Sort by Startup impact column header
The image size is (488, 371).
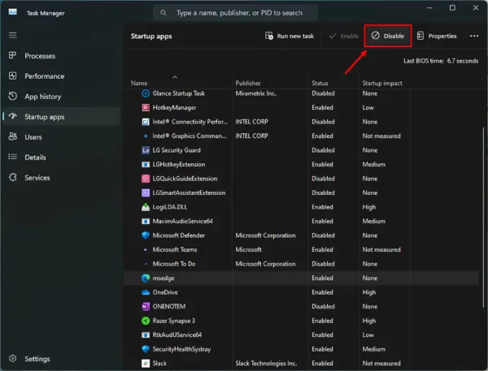[382, 83]
